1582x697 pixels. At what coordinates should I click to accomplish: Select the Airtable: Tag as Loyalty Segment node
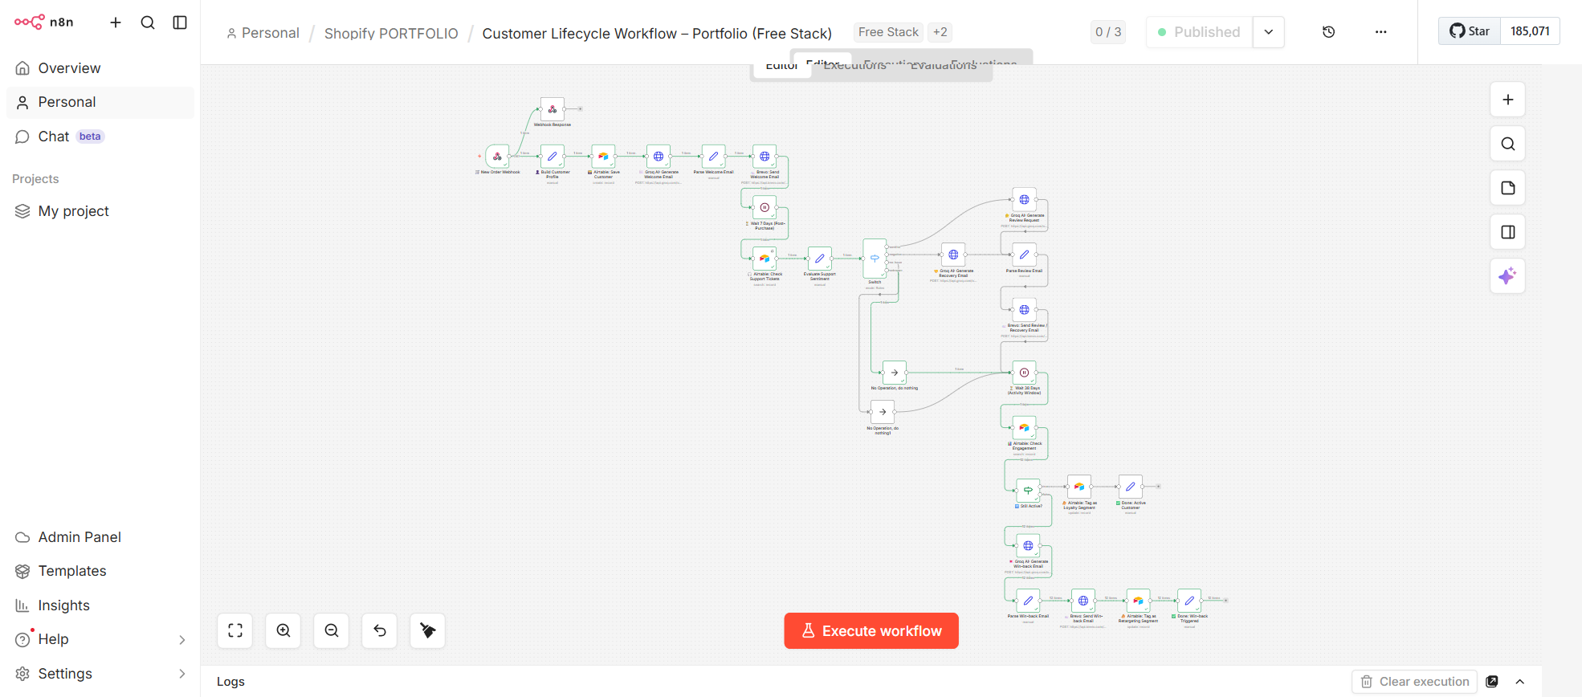pyautogui.click(x=1079, y=487)
